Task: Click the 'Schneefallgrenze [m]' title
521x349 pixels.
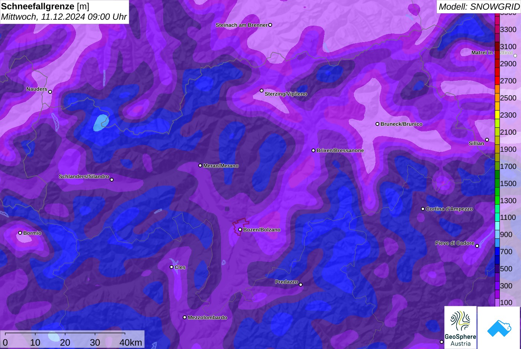Action: [x=45, y=6]
